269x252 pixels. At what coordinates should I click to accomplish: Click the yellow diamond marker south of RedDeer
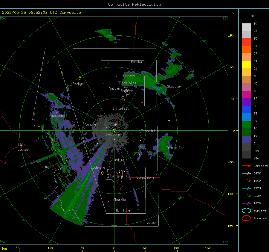point(123,97)
